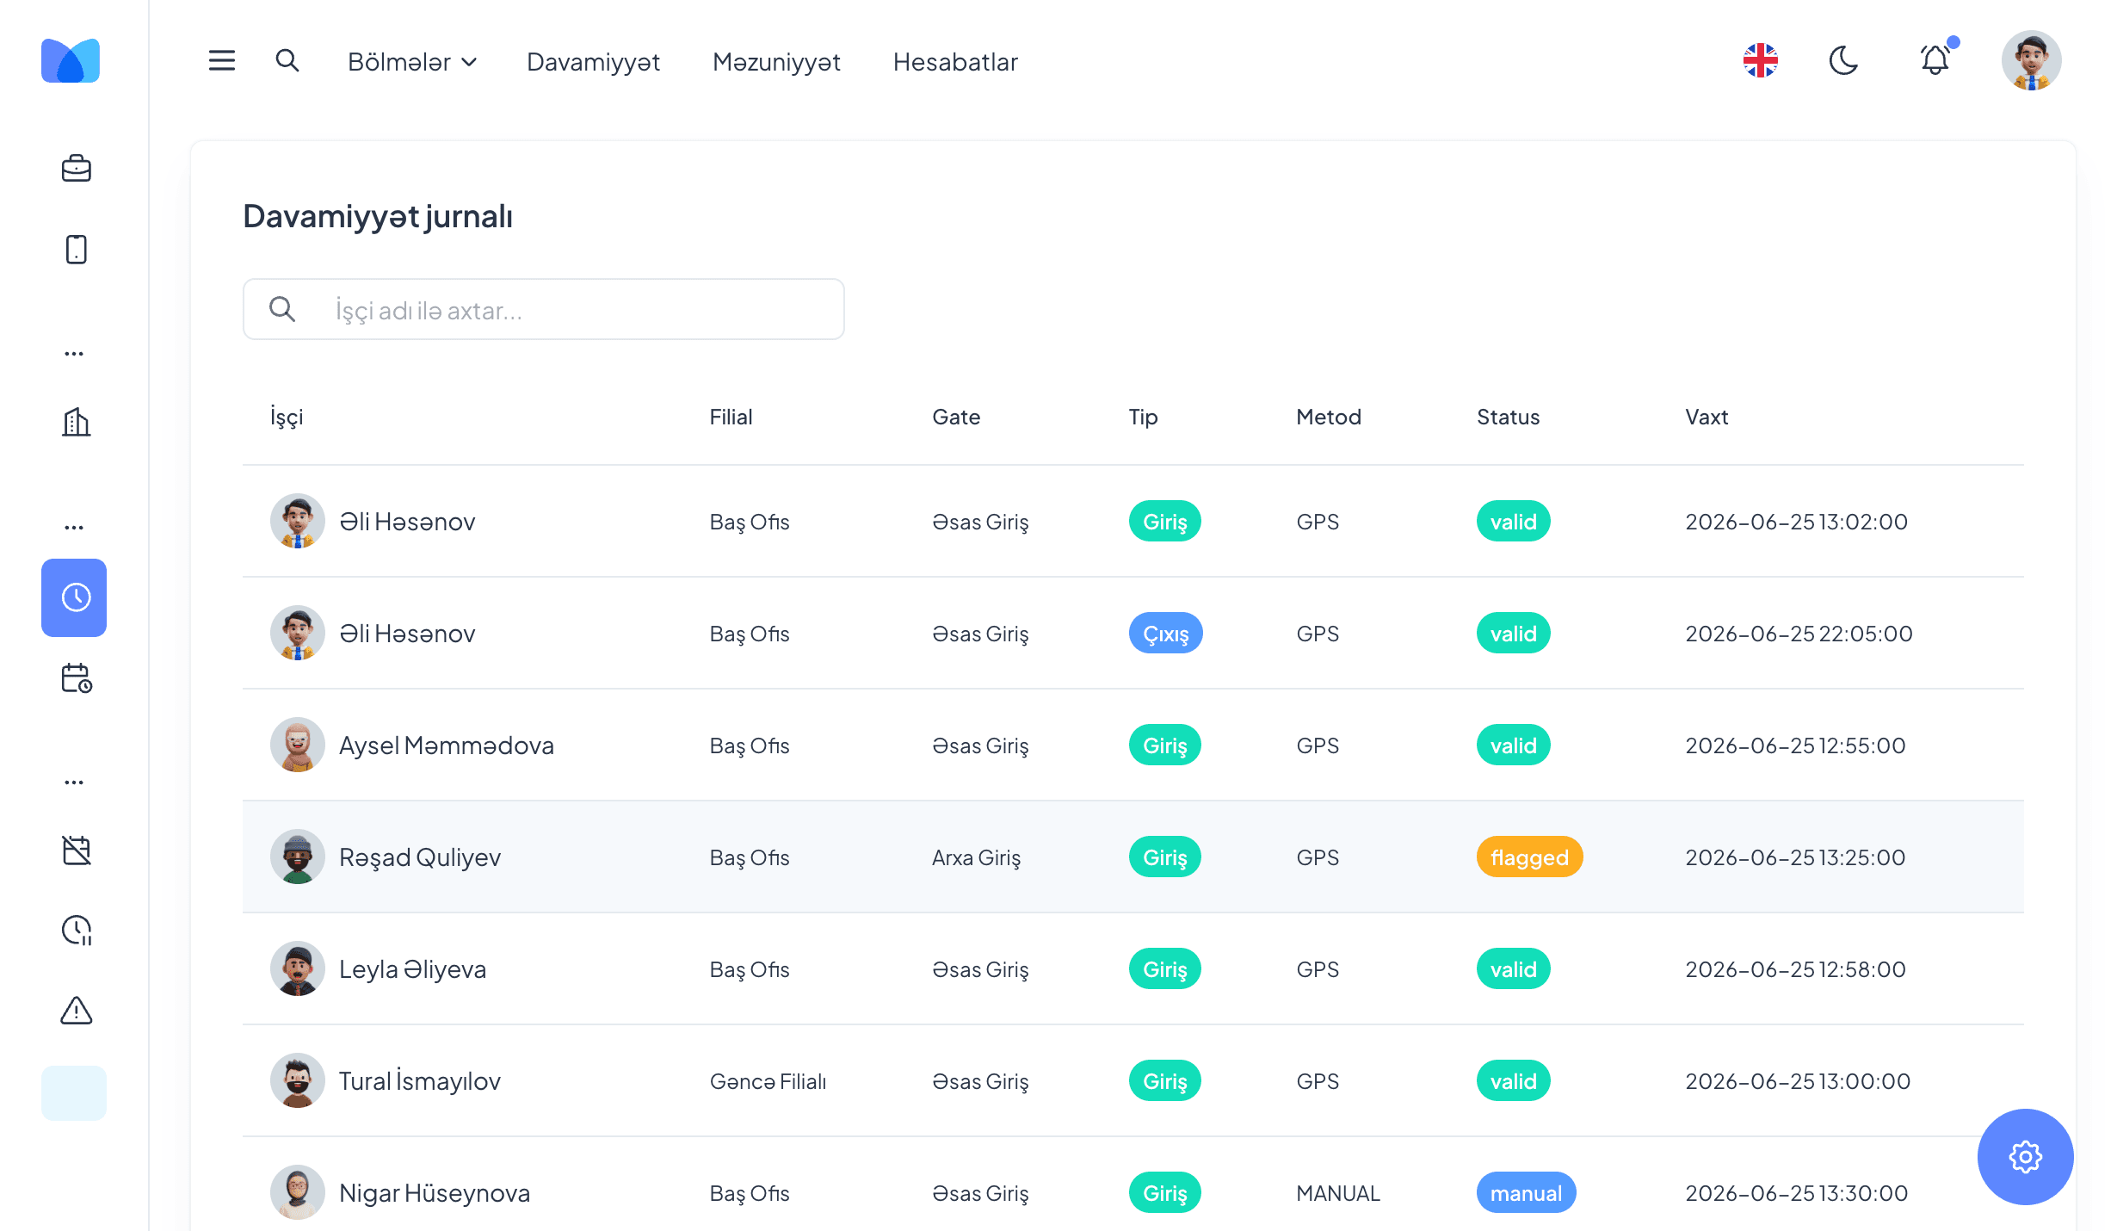Focus the İşçi adı ilə axtar search field

coord(544,309)
